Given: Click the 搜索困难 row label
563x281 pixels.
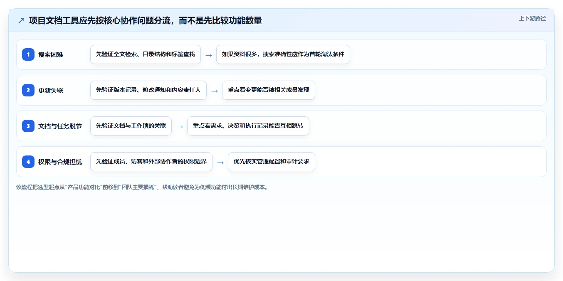Looking at the screenshot, I should [x=51, y=54].
